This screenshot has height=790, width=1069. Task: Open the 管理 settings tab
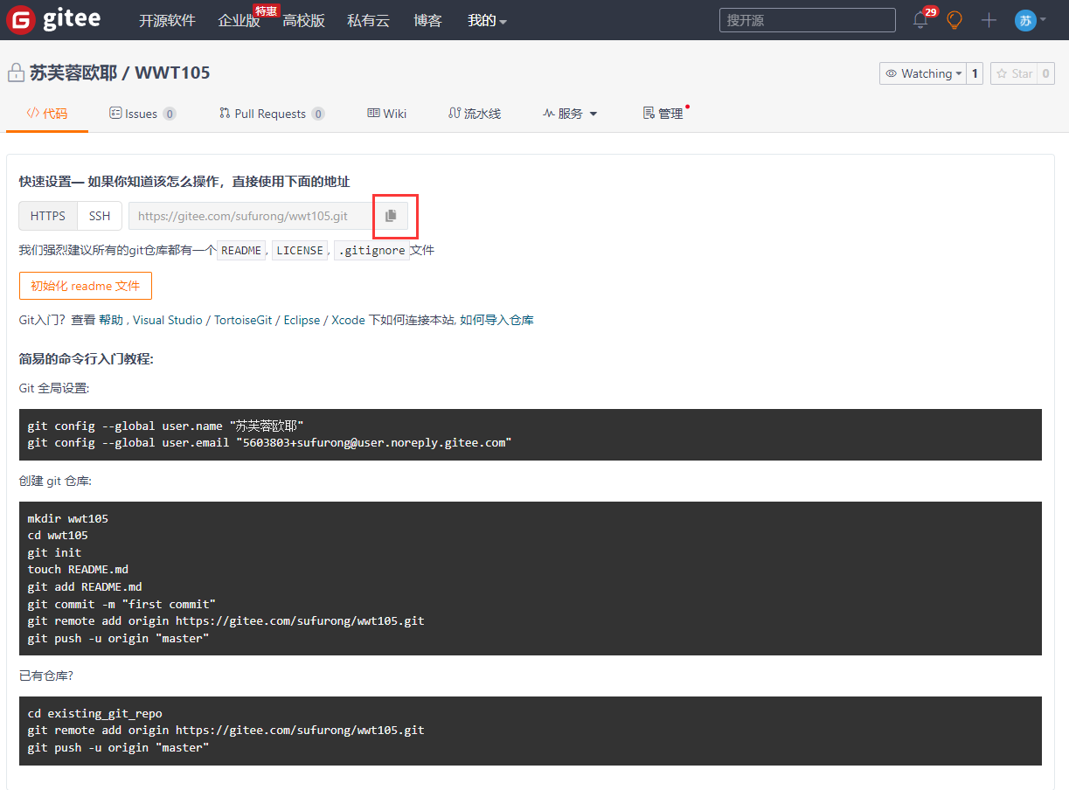click(x=663, y=114)
